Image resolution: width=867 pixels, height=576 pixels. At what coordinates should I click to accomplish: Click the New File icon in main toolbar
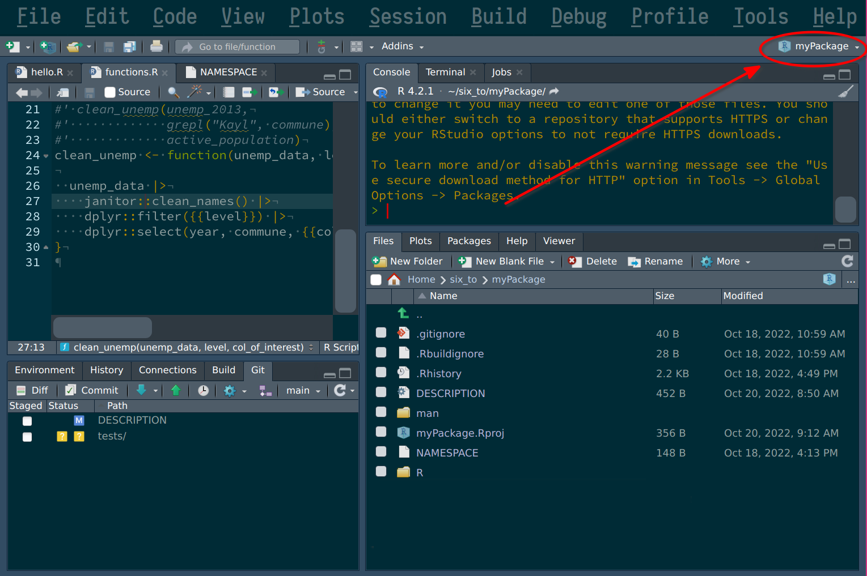[12, 47]
